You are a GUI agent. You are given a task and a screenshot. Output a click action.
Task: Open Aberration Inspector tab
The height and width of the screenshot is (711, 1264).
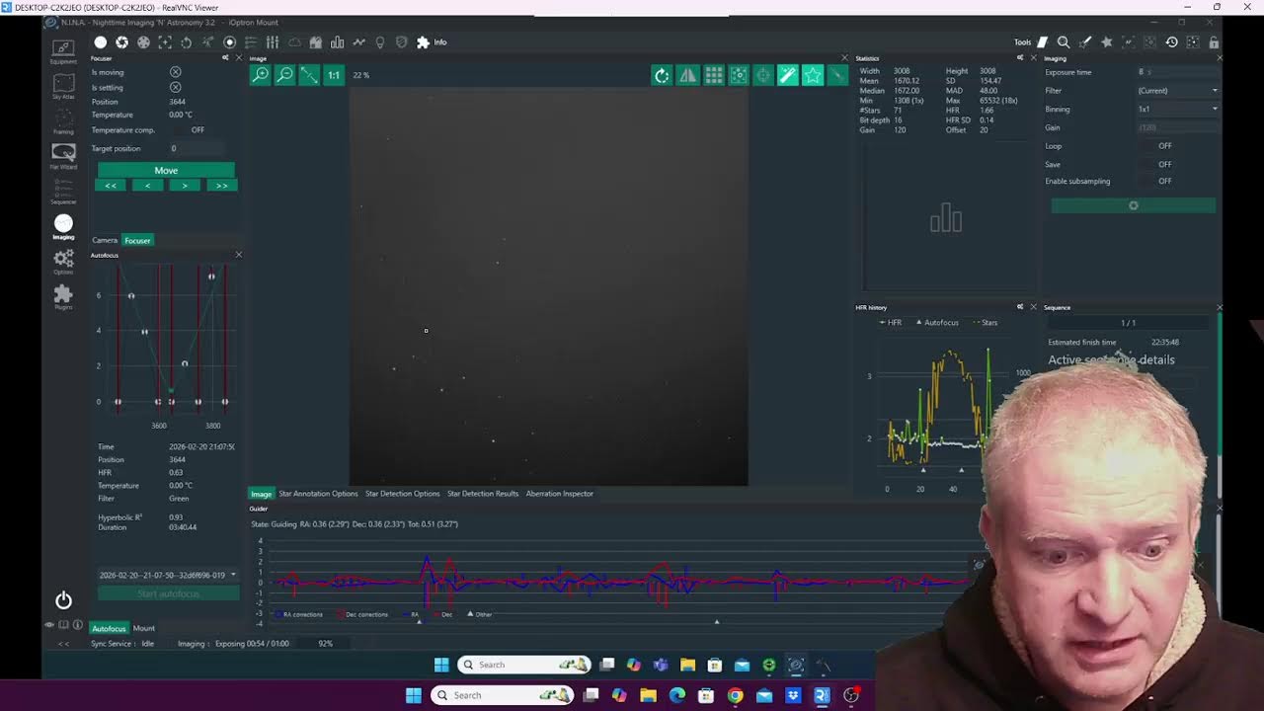[x=560, y=494]
